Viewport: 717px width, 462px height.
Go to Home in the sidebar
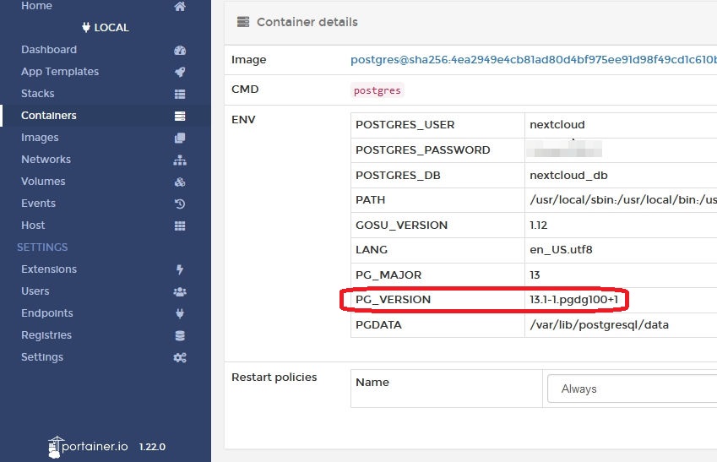(x=36, y=7)
